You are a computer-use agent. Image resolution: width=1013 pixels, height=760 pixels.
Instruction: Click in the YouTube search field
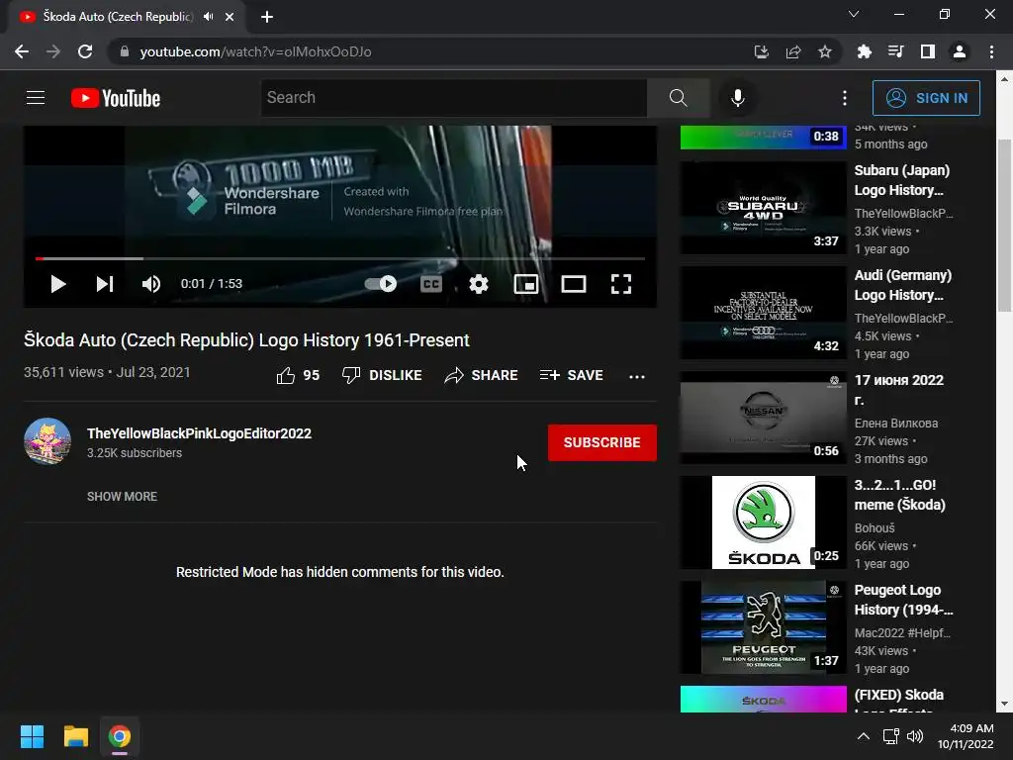[x=453, y=98]
